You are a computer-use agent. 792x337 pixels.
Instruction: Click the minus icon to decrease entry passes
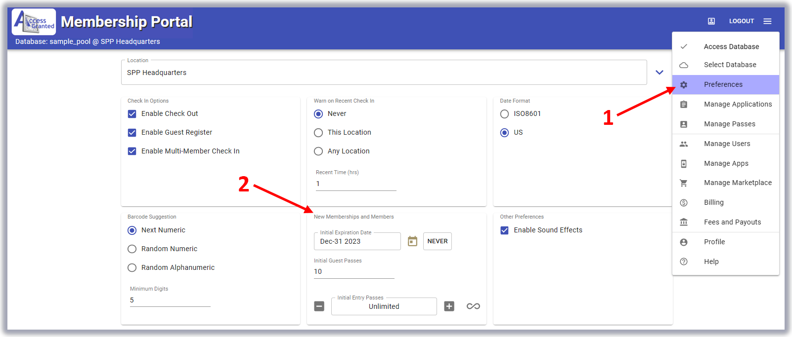(319, 306)
